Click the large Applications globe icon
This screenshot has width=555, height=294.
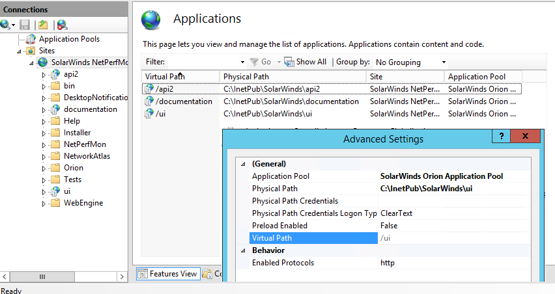tap(150, 20)
